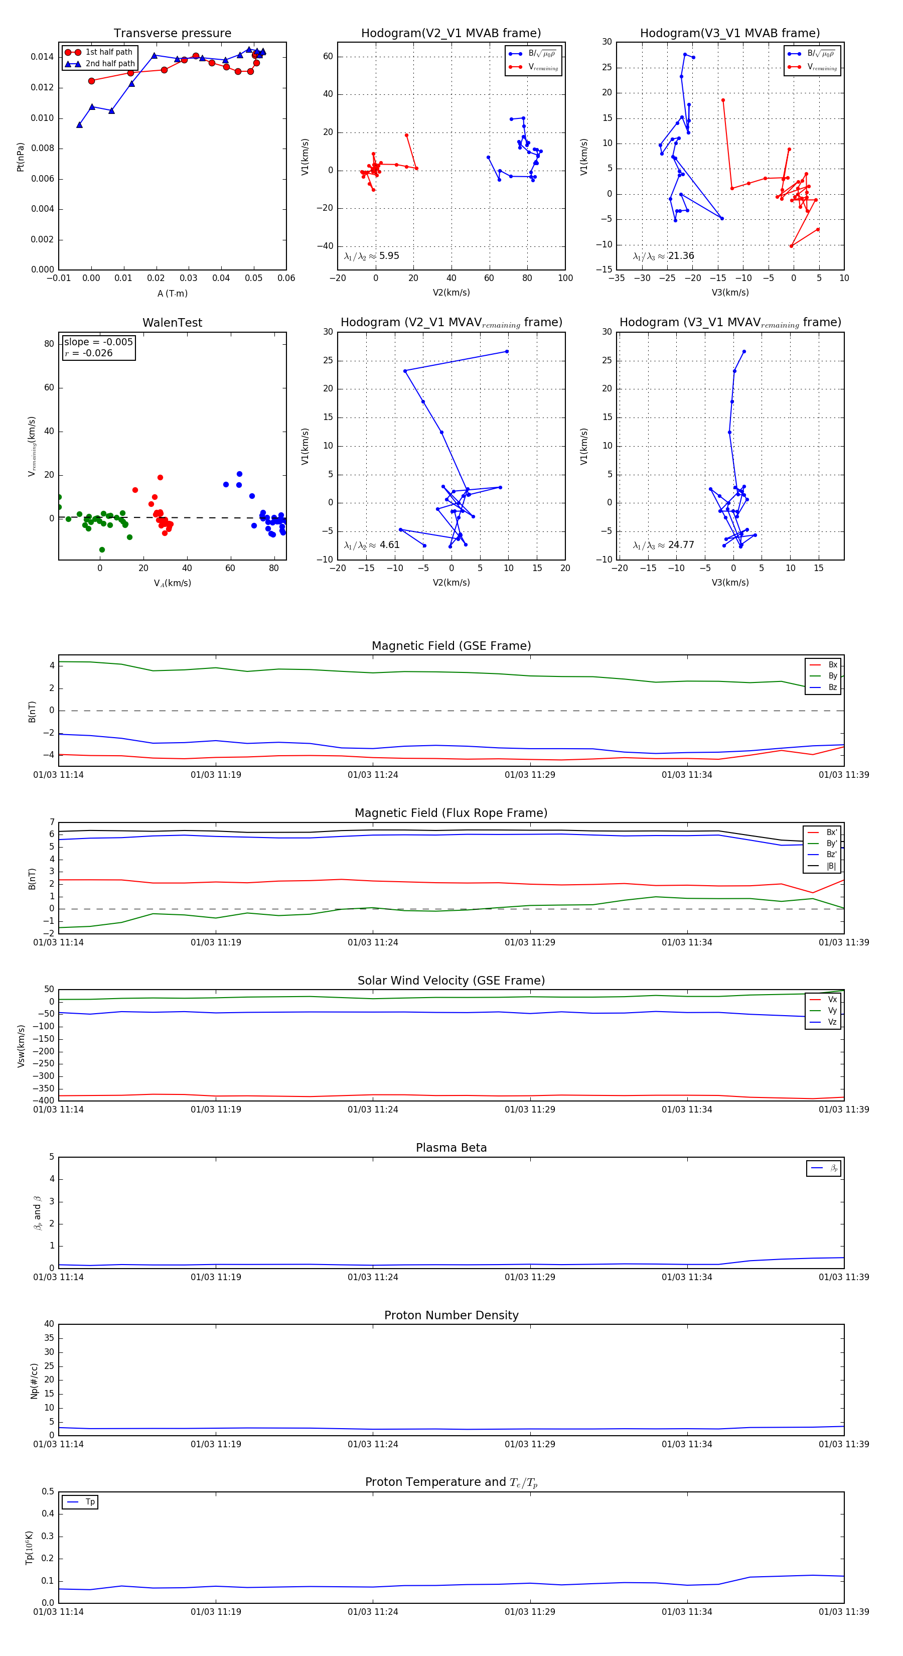
Task: Click the '|B|' legend entry in flux rope plot
Action: click(822, 866)
